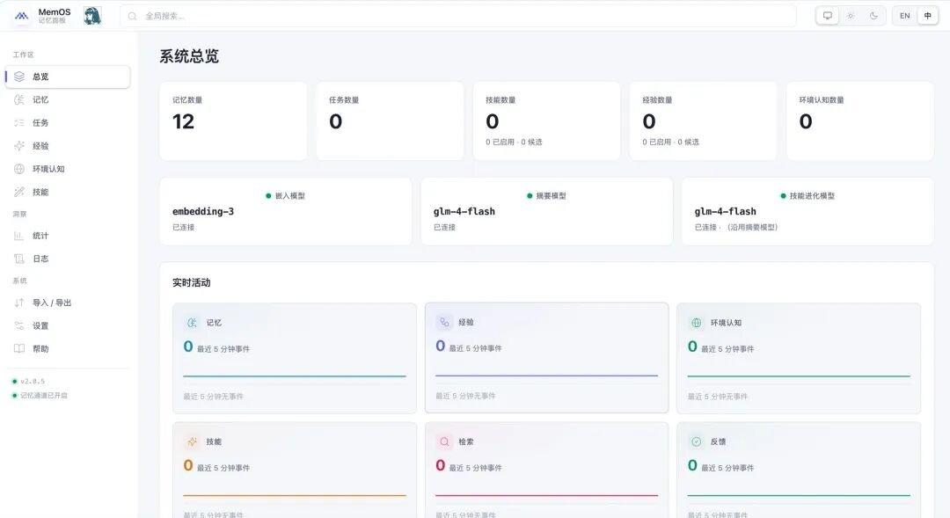Screen dimensions: 950x518
Task: Open the 经验 sparkle icon
Action: click(x=19, y=146)
